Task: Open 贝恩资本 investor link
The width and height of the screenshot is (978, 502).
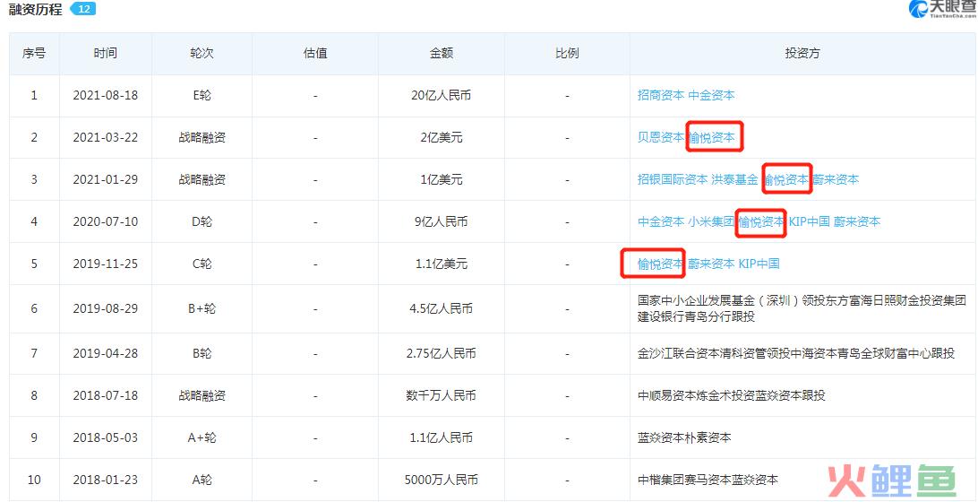Action: click(661, 137)
